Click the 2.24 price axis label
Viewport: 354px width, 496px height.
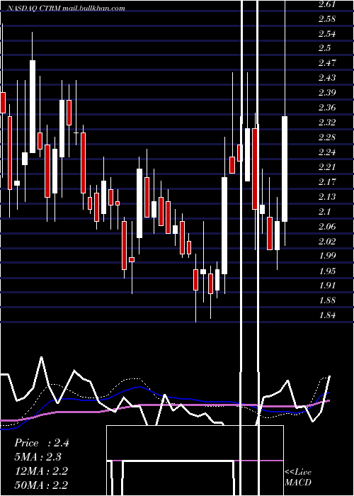pyautogui.click(x=327, y=152)
